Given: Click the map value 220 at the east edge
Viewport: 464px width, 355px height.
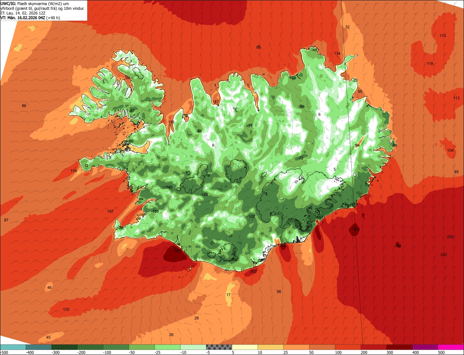Looking at the screenshot, I should pyautogui.click(x=450, y=237).
